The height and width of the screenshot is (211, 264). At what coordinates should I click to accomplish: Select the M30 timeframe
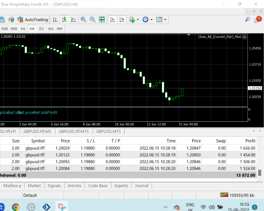[x=14, y=29]
